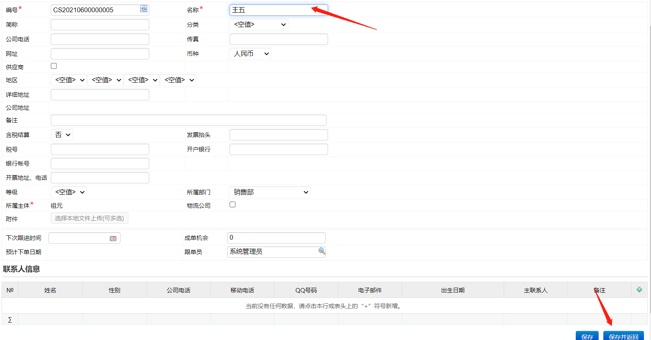Focus the 名称 field containing 王五
Viewport: 651px width, 340px height.
click(x=279, y=10)
